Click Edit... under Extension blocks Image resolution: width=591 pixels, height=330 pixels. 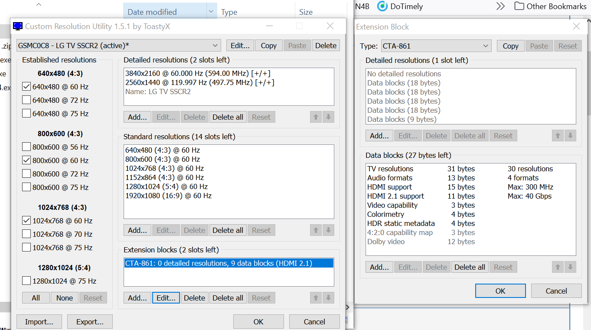coord(166,298)
